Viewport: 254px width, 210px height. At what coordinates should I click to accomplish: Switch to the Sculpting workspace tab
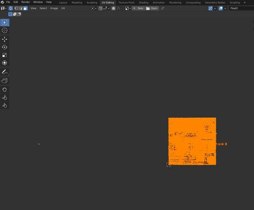pyautogui.click(x=92, y=3)
